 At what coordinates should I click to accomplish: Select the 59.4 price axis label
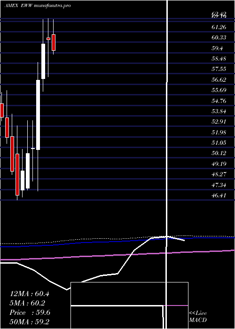click(x=218, y=48)
